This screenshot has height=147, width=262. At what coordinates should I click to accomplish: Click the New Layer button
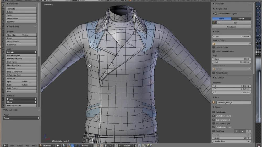click(x=231, y=27)
